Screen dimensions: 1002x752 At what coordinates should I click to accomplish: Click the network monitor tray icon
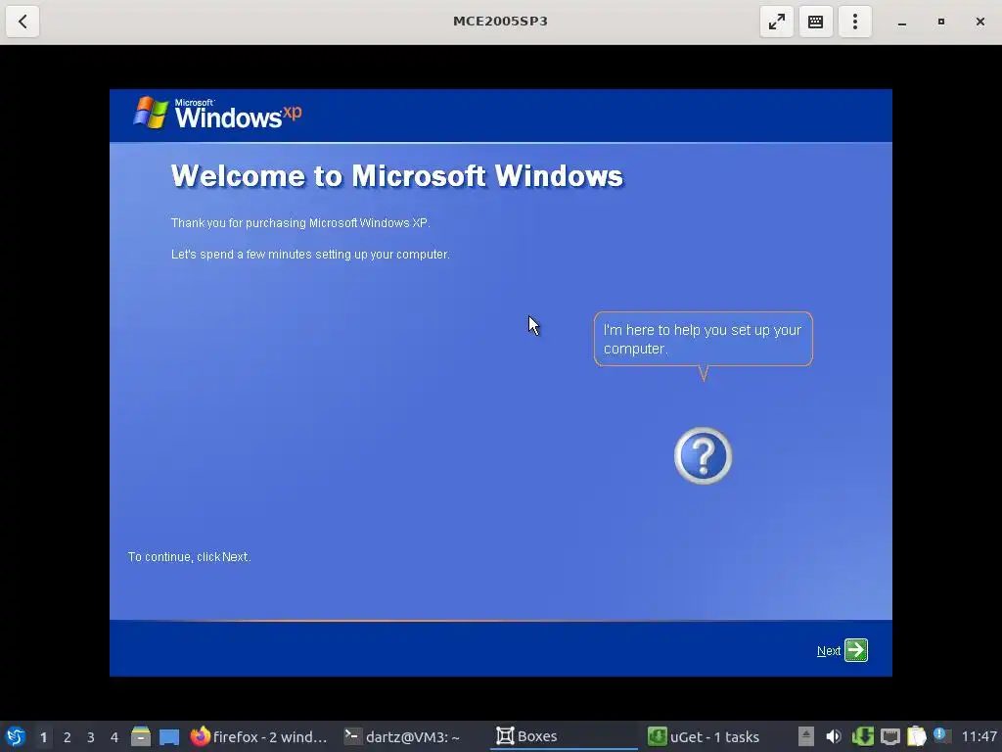coord(890,736)
